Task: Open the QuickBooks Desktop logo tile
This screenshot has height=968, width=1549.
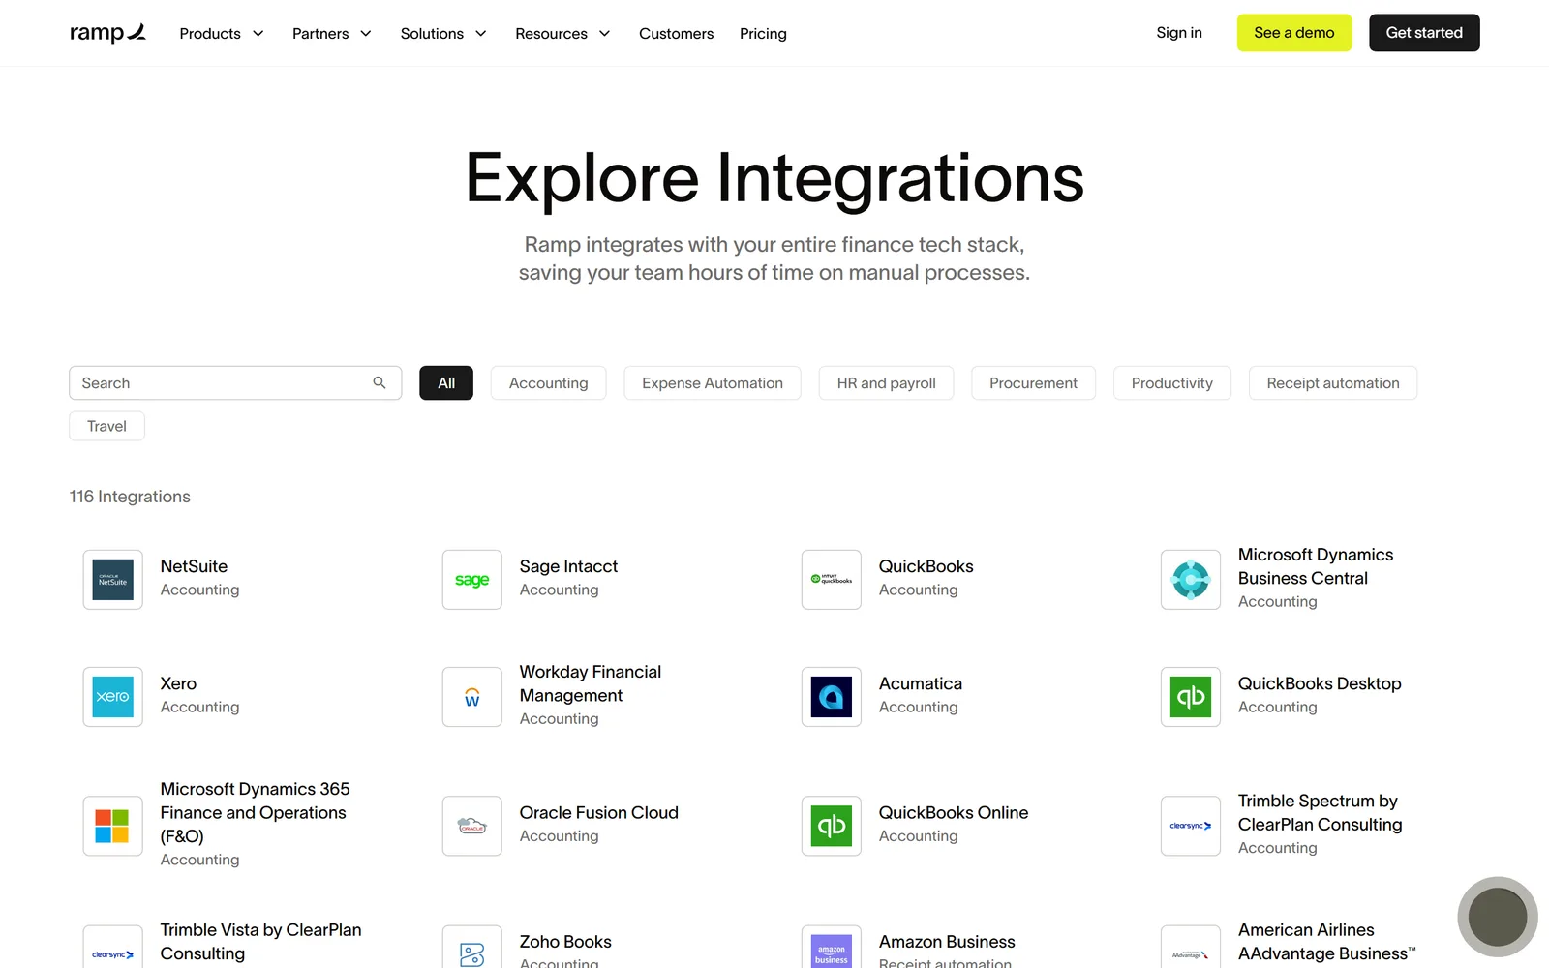Action: click(1190, 697)
